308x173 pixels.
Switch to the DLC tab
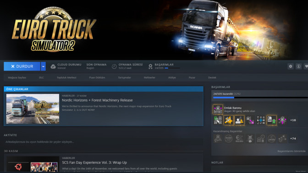pos(41,78)
